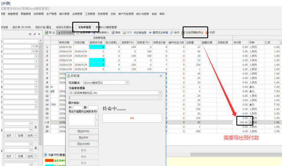Expand the 当前使用模板 combo box
Image resolution: width=282 pixels, height=166 pixels.
tap(160, 93)
